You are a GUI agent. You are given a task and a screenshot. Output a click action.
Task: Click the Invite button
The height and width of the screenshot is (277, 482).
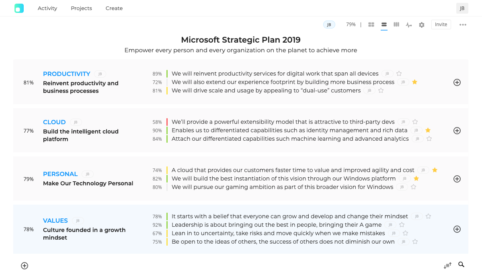pyautogui.click(x=441, y=25)
